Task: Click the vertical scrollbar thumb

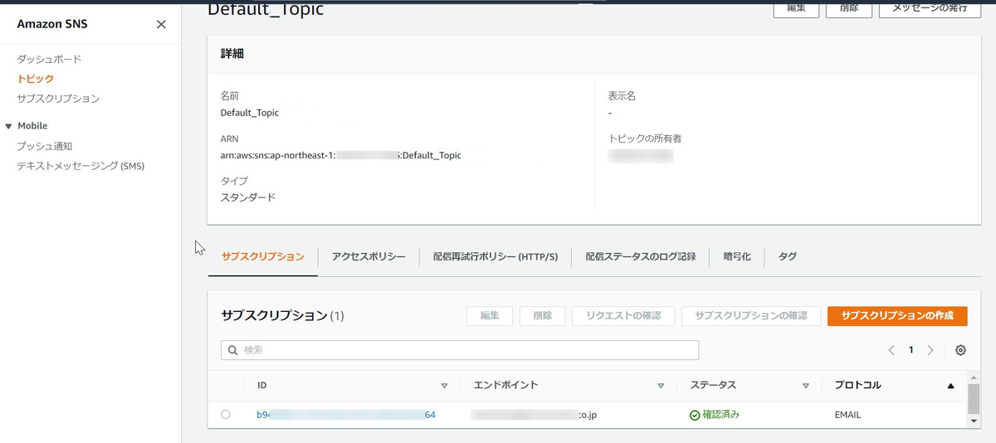Action: [x=974, y=398]
